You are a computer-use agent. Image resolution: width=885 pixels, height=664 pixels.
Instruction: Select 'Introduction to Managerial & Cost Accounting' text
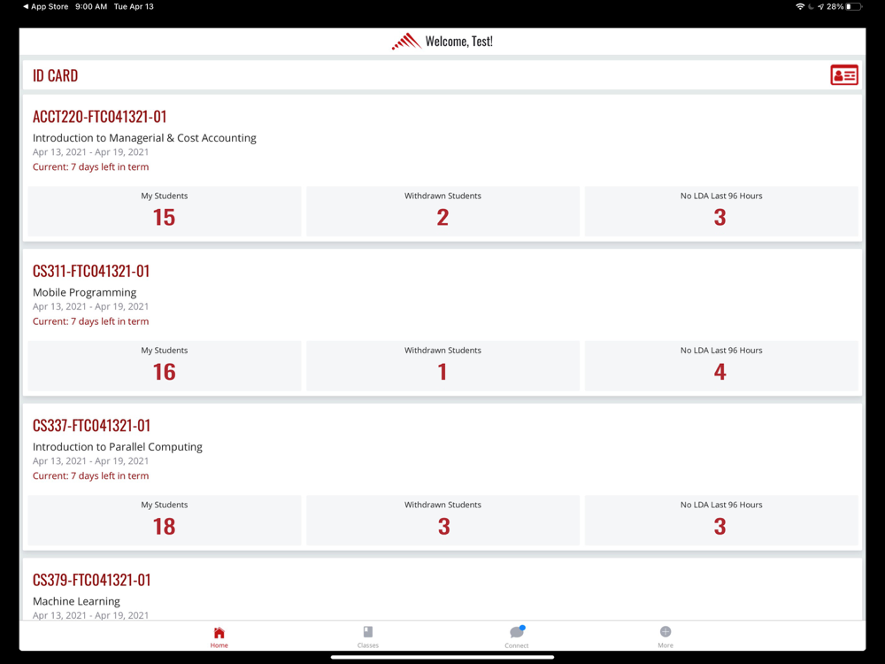coord(144,138)
